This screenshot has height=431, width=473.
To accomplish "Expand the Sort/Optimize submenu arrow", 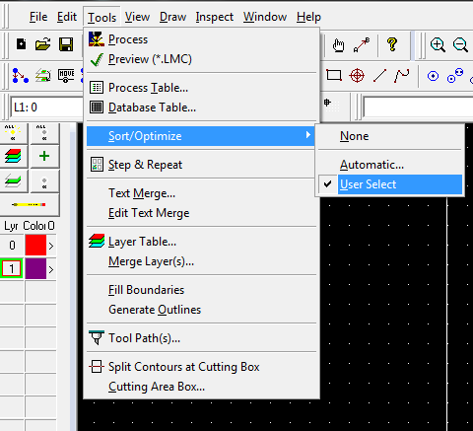I will click(x=307, y=135).
